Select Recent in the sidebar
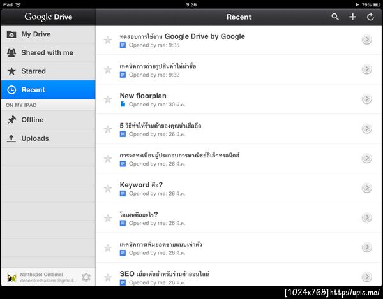383x299 pixels. (49, 89)
